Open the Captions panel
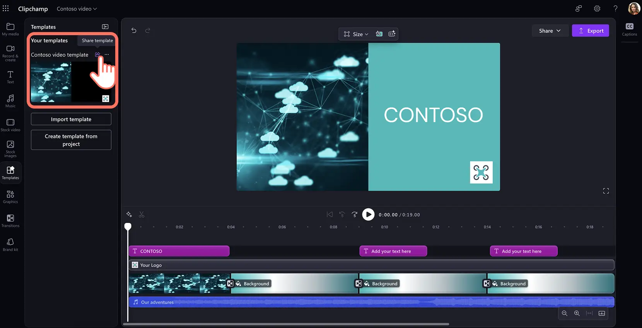 (630, 29)
